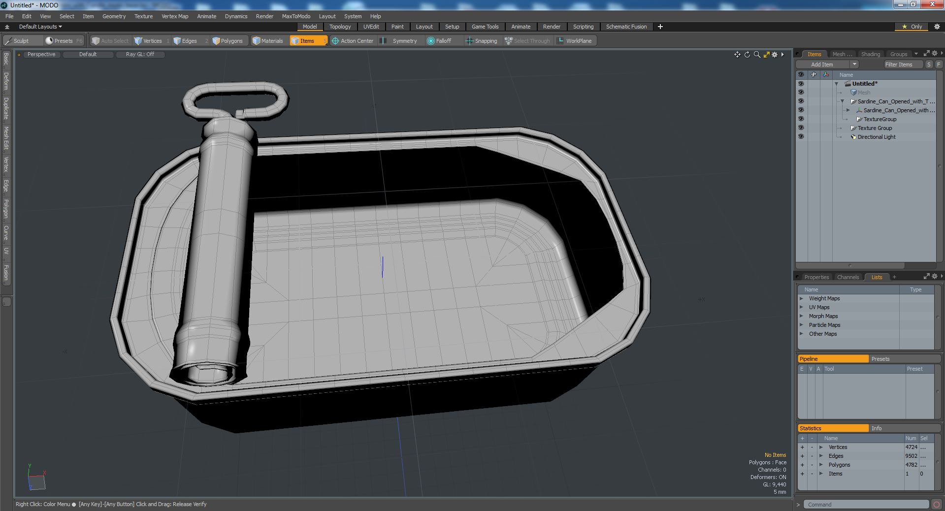945x511 pixels.
Task: Maximize the viewport with the expand icon
Action: click(766, 55)
